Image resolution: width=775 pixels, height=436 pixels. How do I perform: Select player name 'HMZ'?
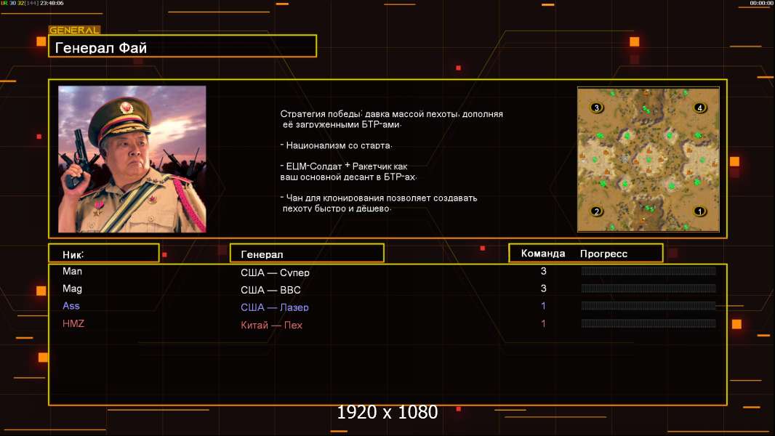click(x=73, y=324)
